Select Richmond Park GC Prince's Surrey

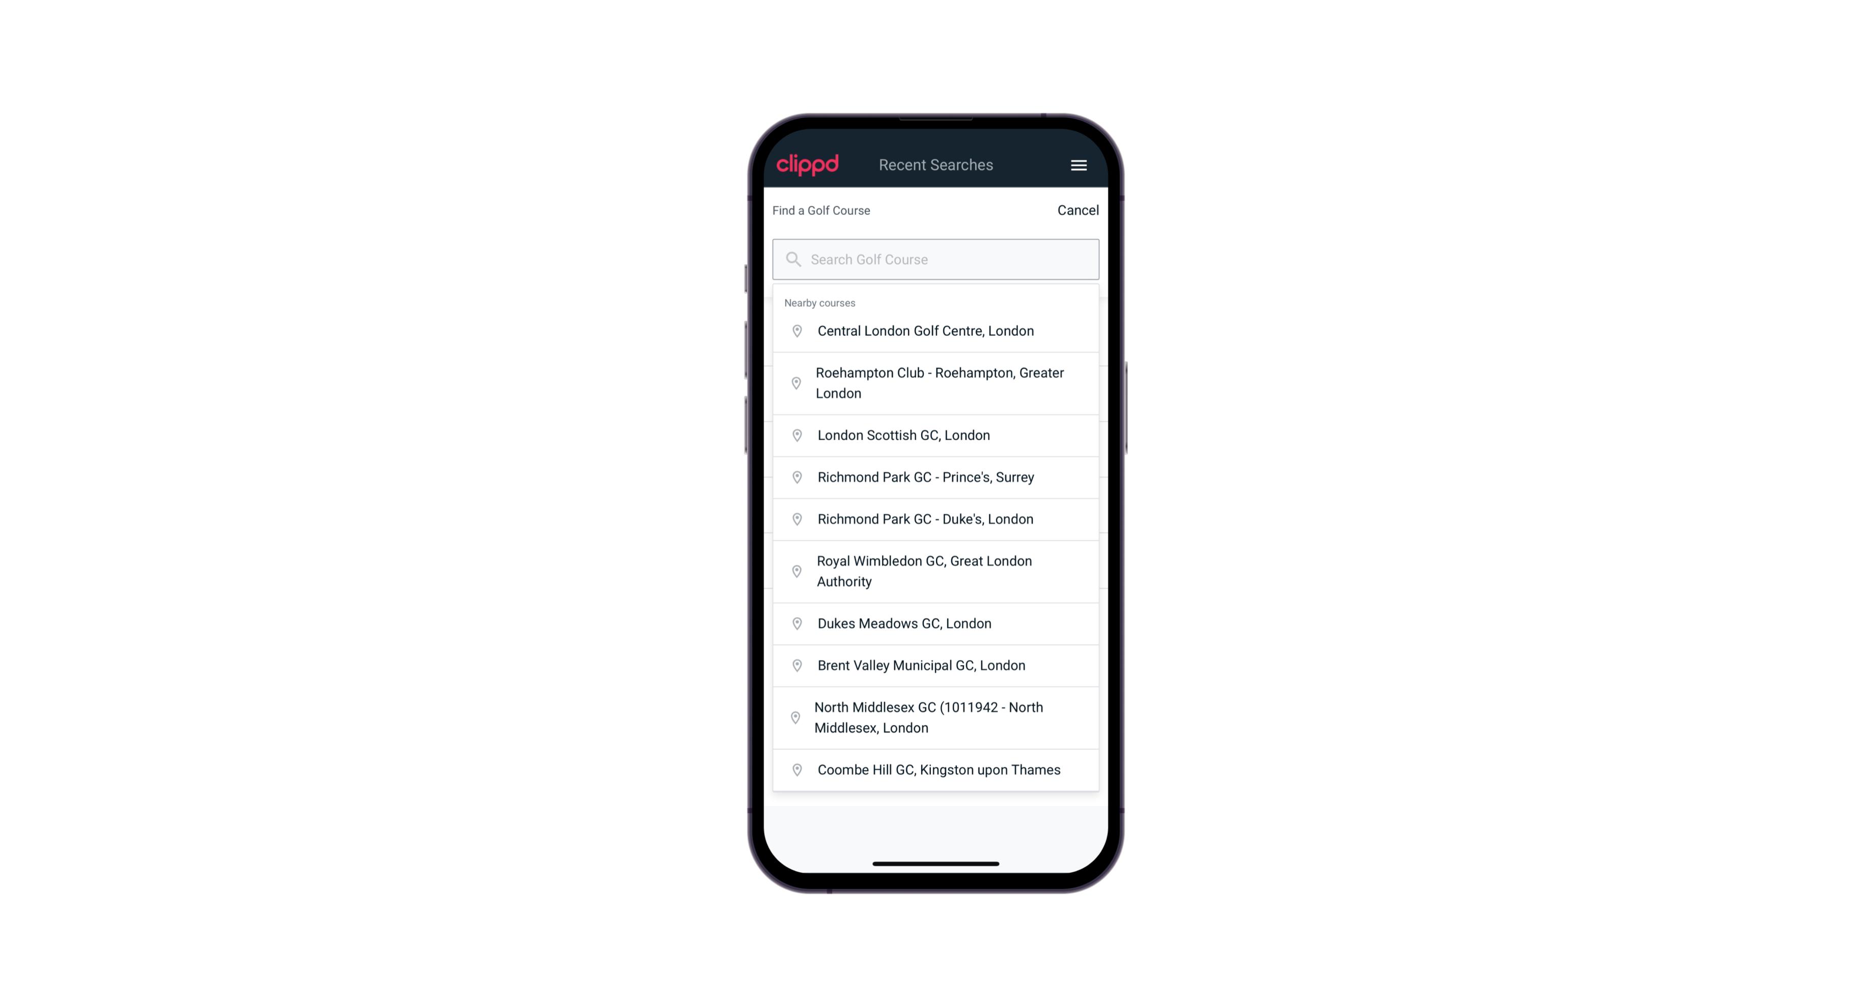[935, 477]
